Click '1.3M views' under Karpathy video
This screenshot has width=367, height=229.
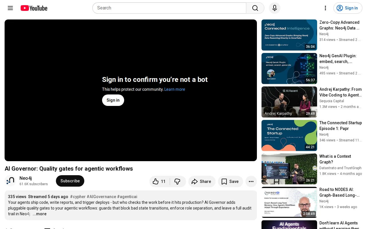[328, 106]
